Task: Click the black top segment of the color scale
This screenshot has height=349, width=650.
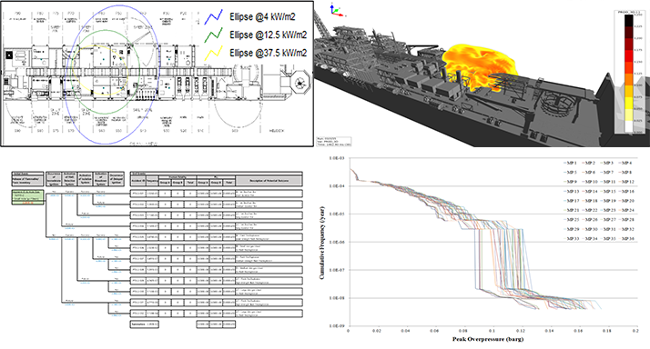Action: [x=628, y=20]
